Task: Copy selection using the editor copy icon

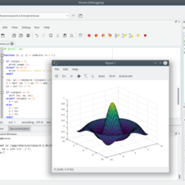Action: tap(51, 35)
